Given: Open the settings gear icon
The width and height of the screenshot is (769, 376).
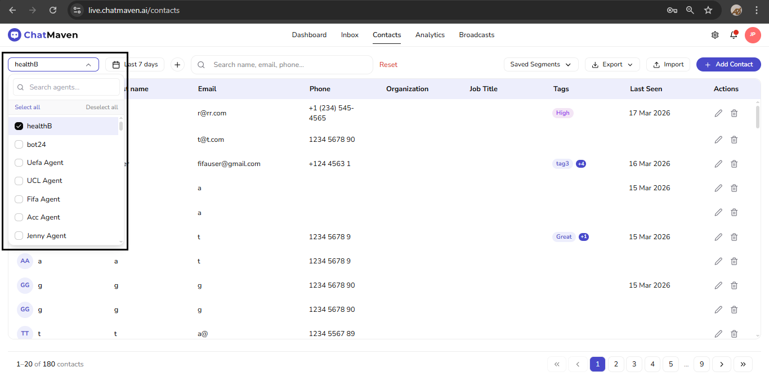Looking at the screenshot, I should [715, 35].
